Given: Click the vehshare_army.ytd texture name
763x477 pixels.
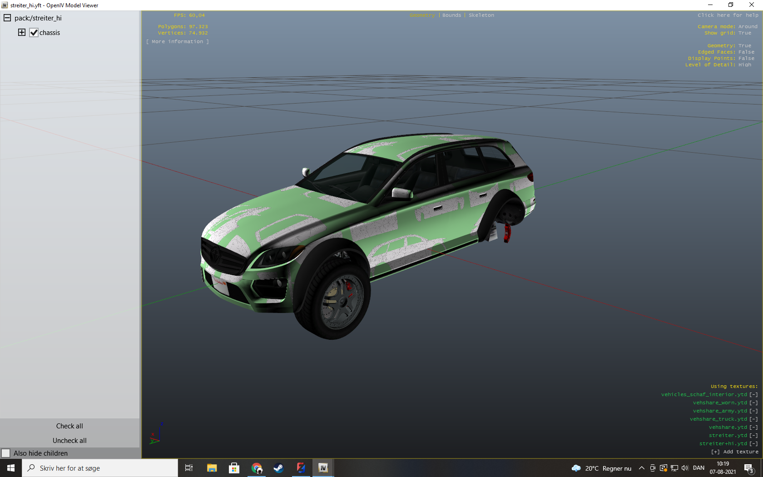Looking at the screenshot, I should [720, 411].
